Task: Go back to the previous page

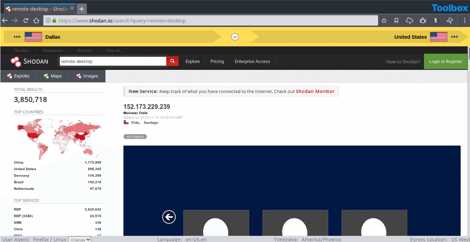Action: click(5, 21)
